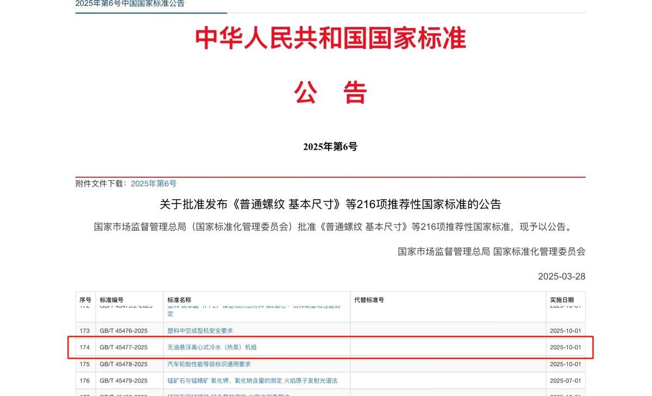The width and height of the screenshot is (652, 396).
Task: Open 塑料中空成型机安全要求 standard link
Action: point(200,330)
